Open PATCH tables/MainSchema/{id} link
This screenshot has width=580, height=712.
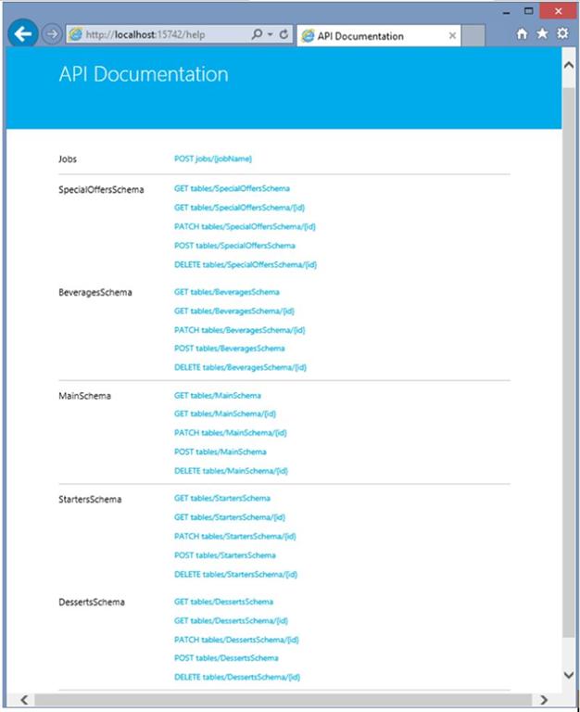(231, 433)
